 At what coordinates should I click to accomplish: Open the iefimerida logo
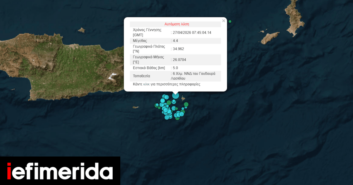point(60,171)
